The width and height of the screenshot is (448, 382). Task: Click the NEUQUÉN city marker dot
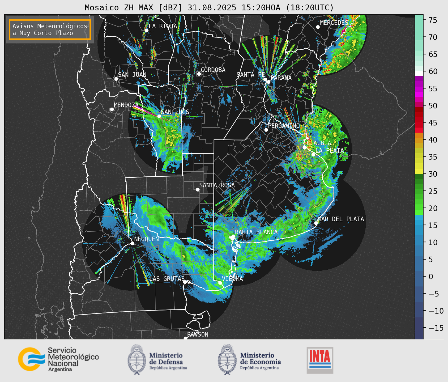pos(132,243)
